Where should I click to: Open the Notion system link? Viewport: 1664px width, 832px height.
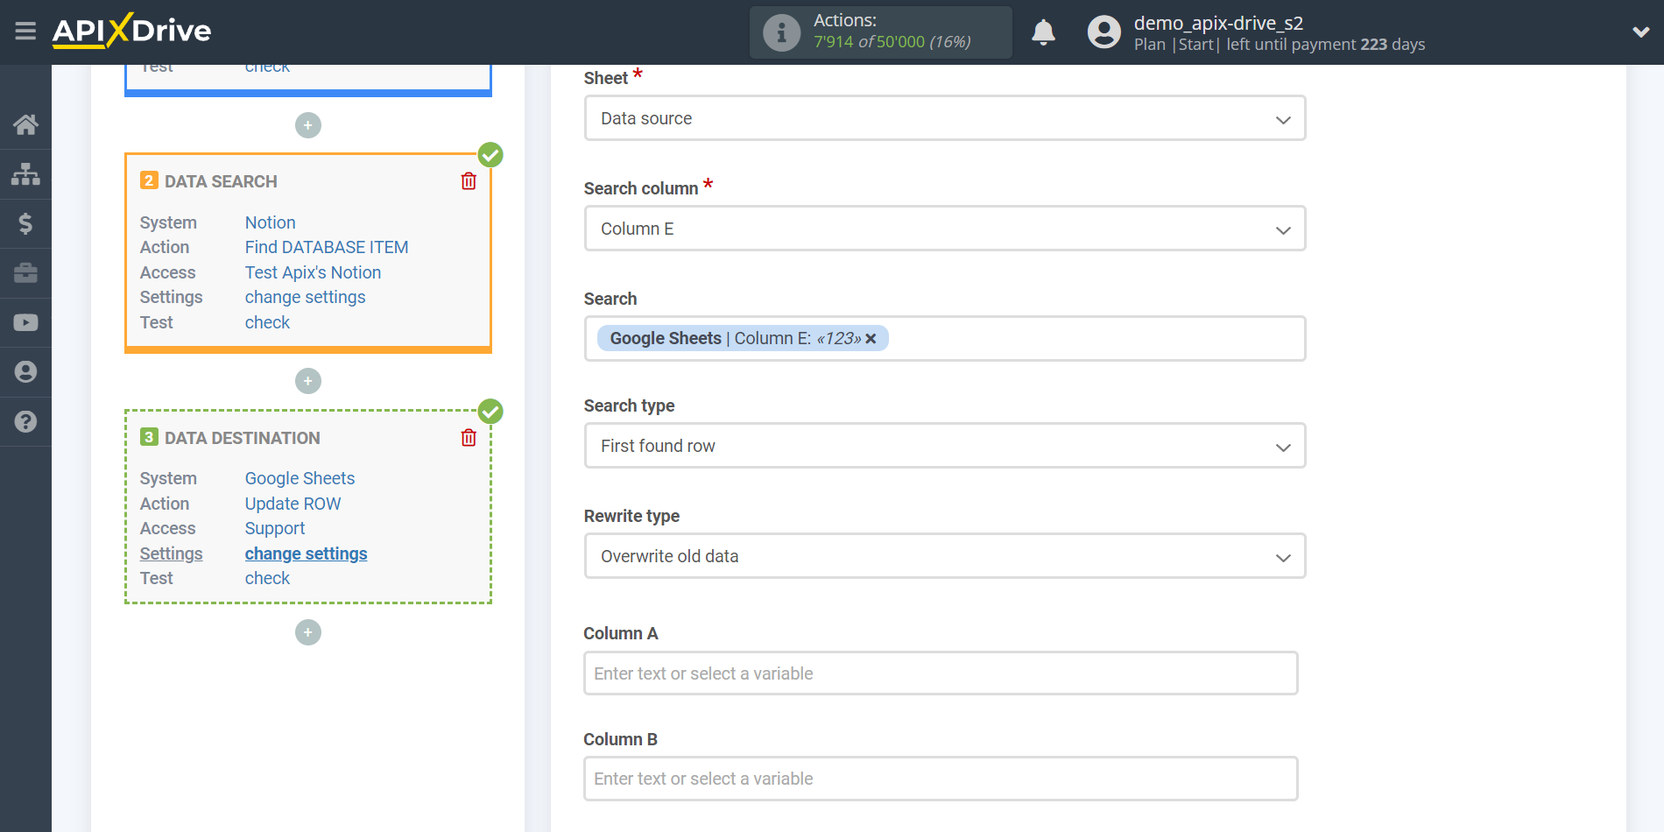[x=270, y=222]
